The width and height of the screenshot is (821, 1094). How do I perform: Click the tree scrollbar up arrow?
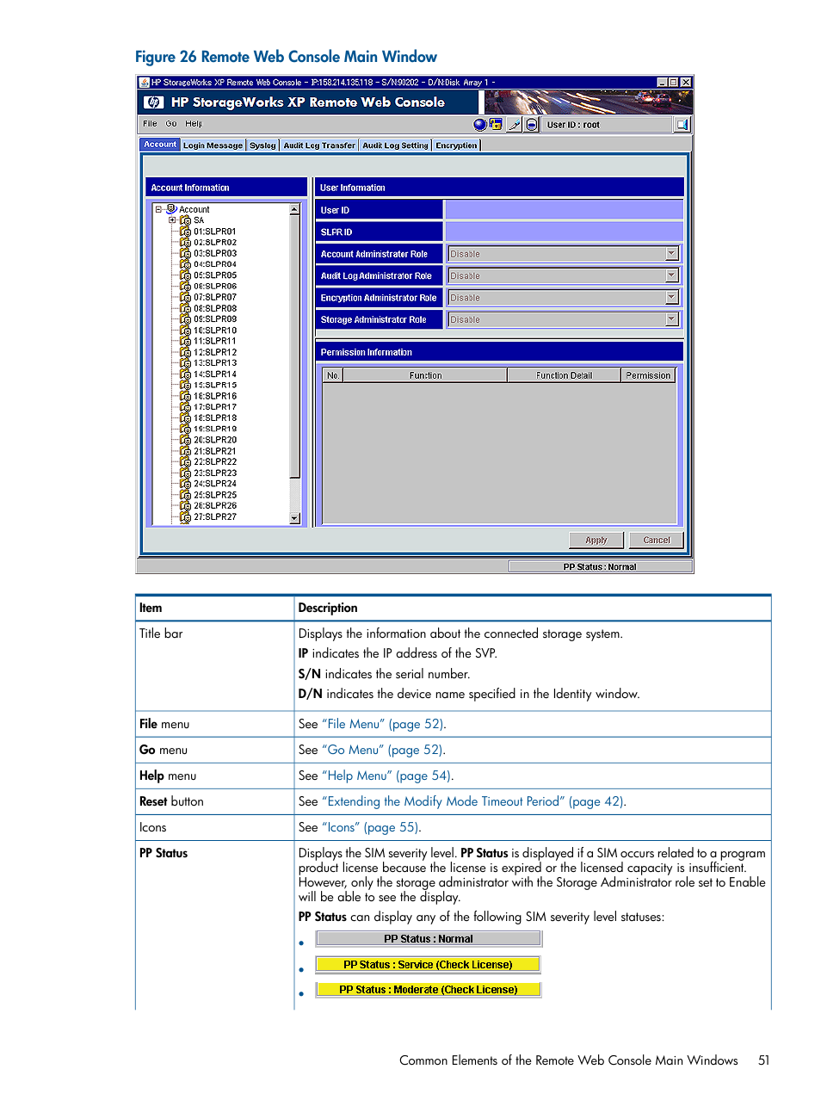click(x=295, y=209)
